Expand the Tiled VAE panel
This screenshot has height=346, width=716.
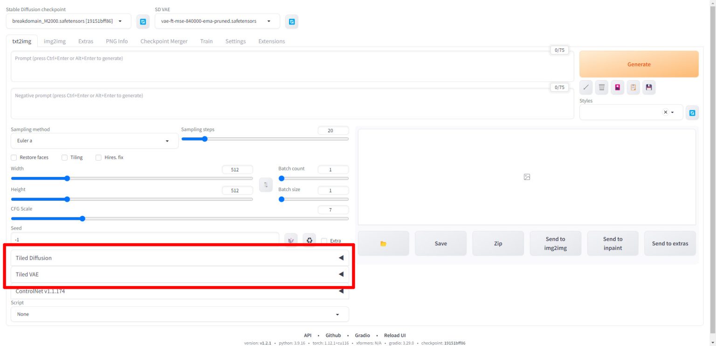point(179,274)
